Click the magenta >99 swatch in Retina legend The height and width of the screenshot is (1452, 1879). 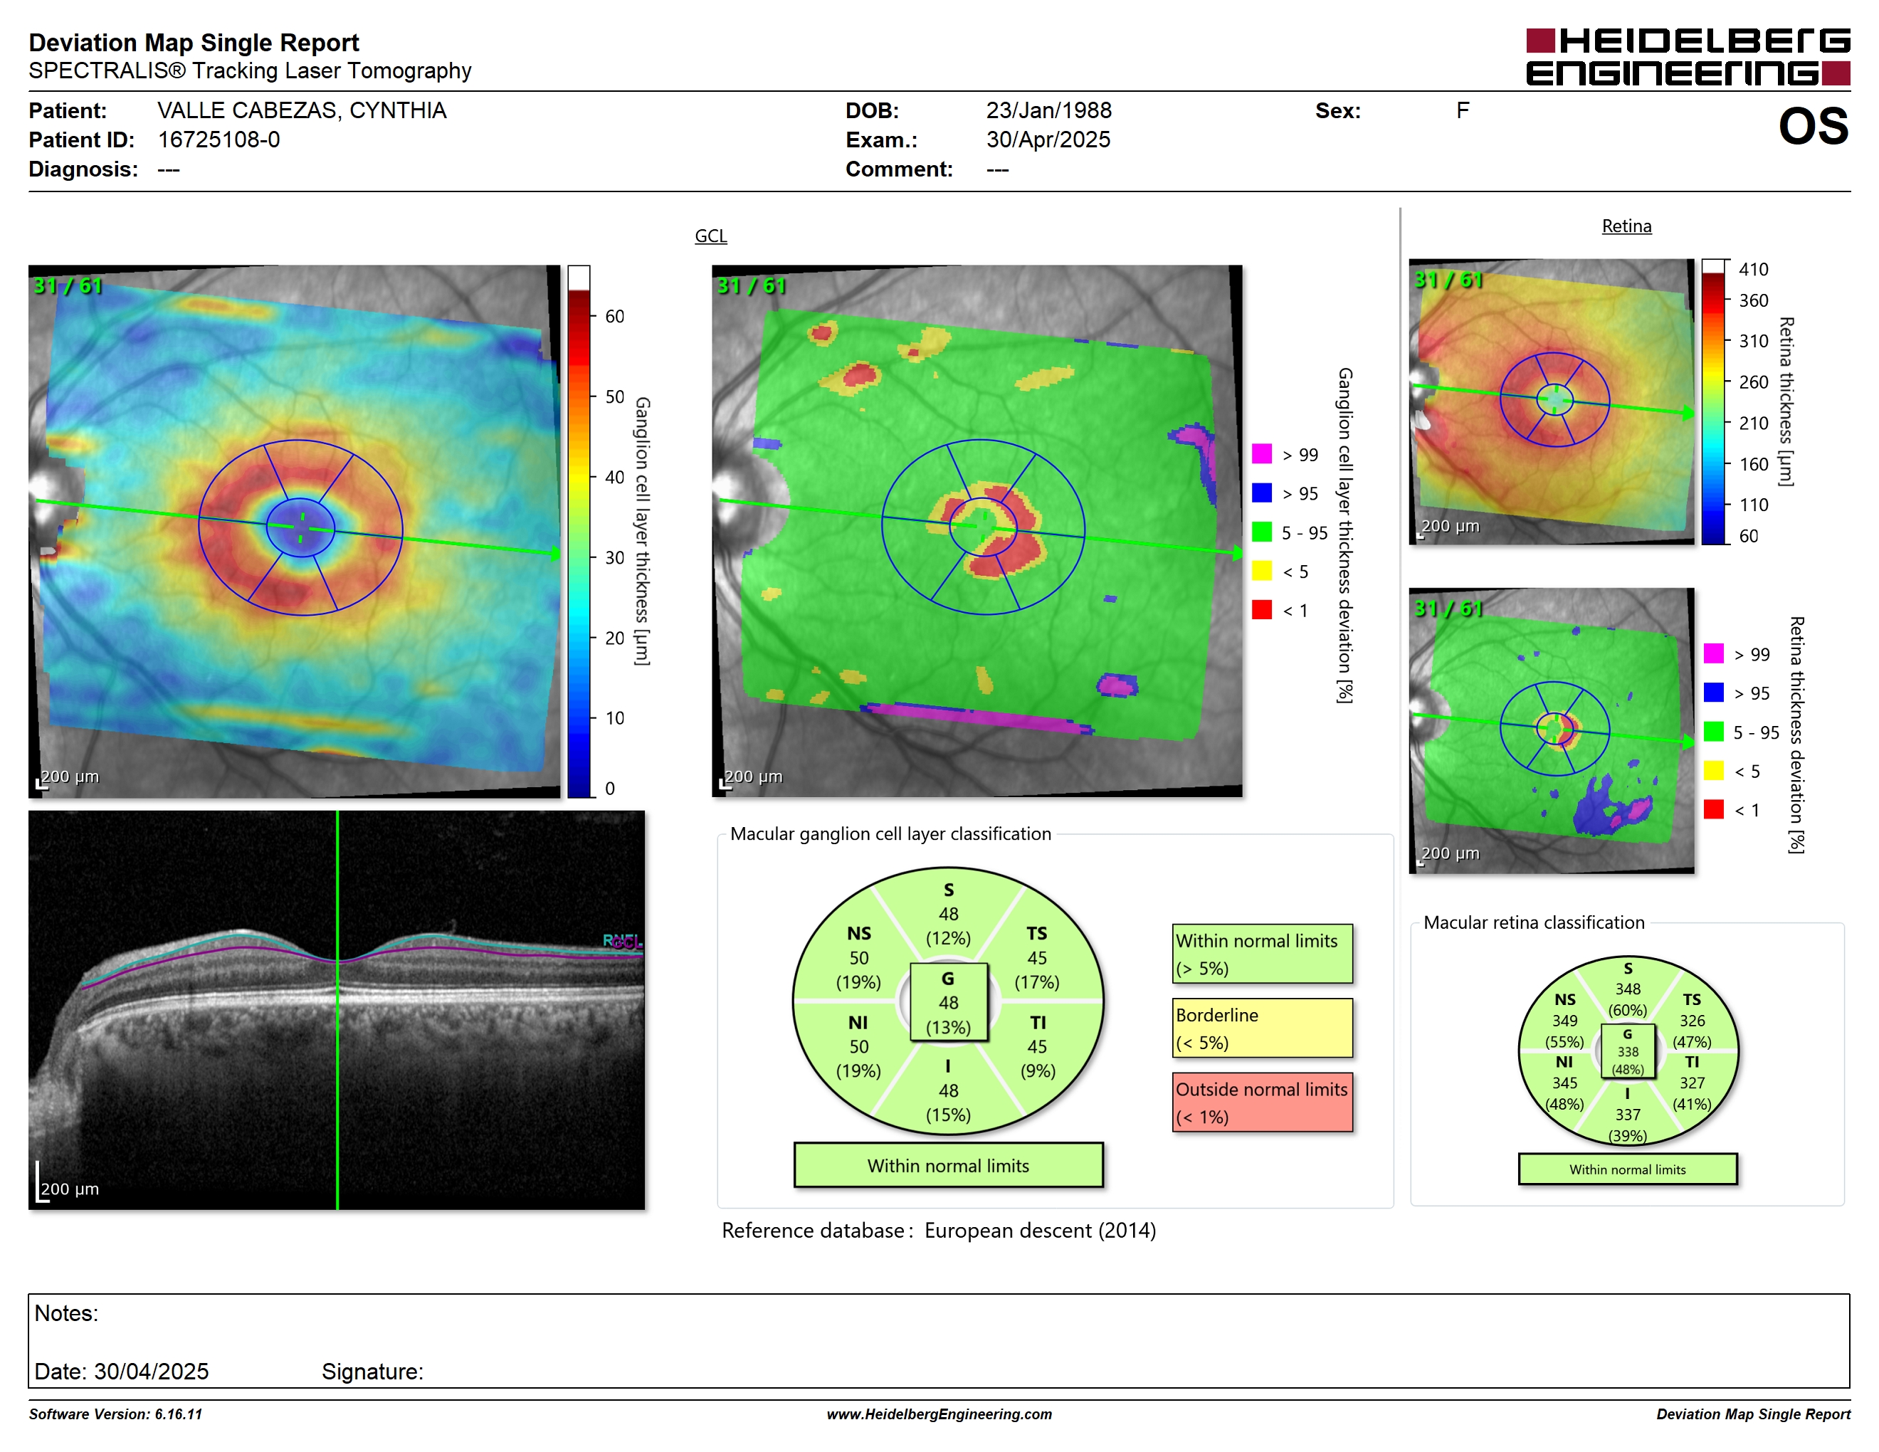coord(1713,653)
